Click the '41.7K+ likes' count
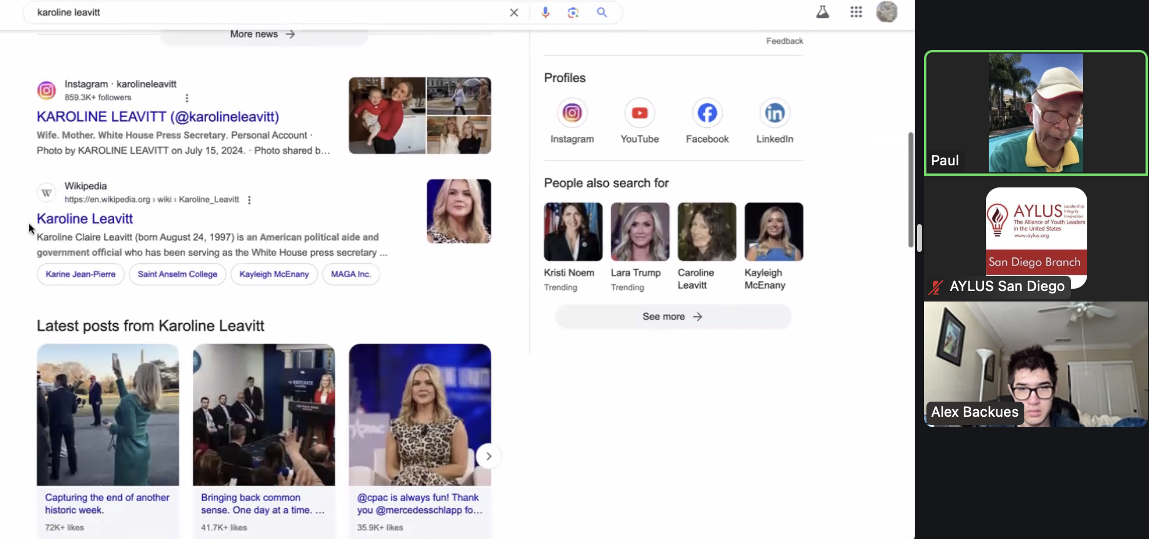The image size is (1149, 539). coord(224,527)
